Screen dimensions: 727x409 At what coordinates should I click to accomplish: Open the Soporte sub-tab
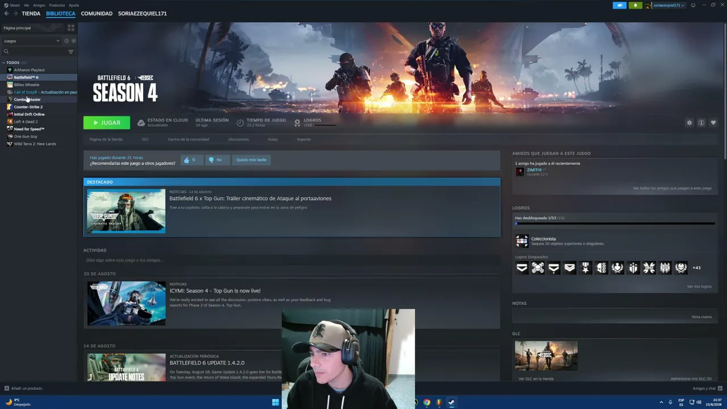[304, 139]
